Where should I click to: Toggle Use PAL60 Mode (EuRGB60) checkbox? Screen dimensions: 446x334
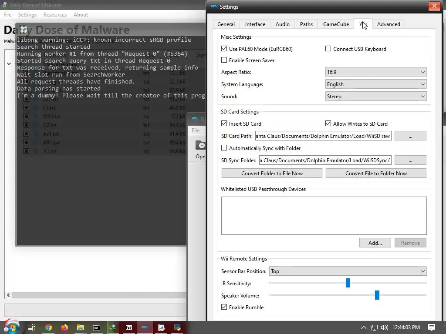coord(224,49)
